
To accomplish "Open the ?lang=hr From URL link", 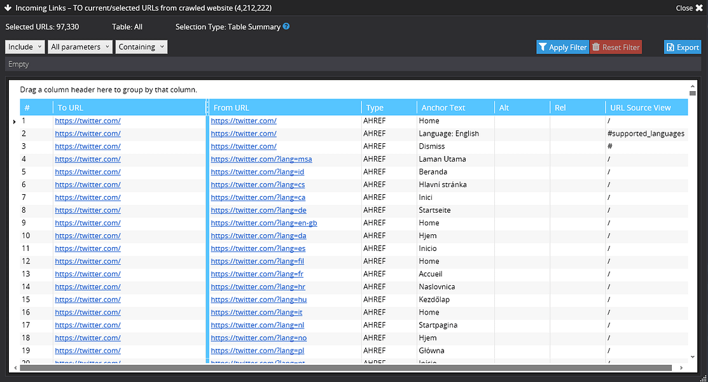I will point(258,286).
